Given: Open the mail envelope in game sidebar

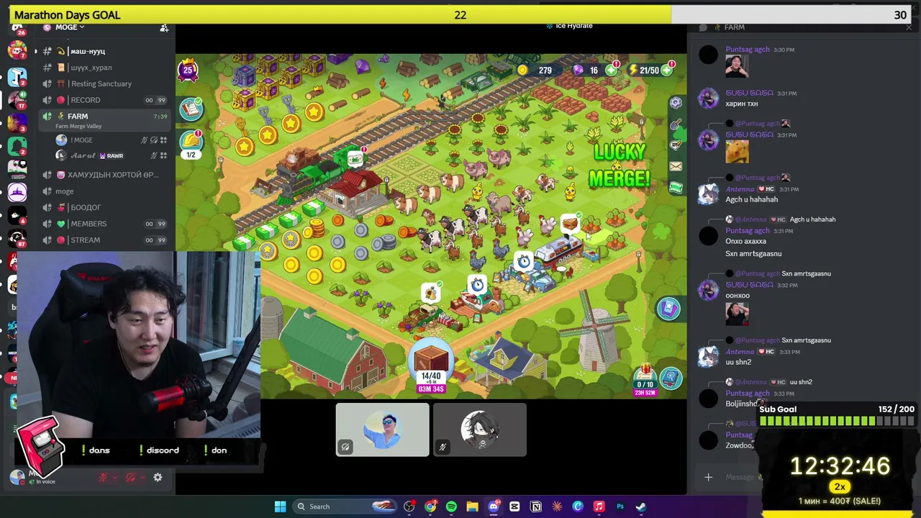Looking at the screenshot, I should pyautogui.click(x=675, y=167).
